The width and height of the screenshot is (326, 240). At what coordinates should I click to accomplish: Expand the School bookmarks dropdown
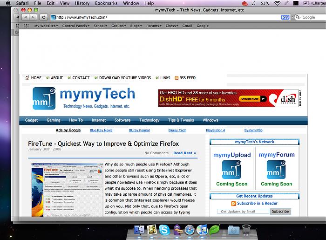(100, 26)
